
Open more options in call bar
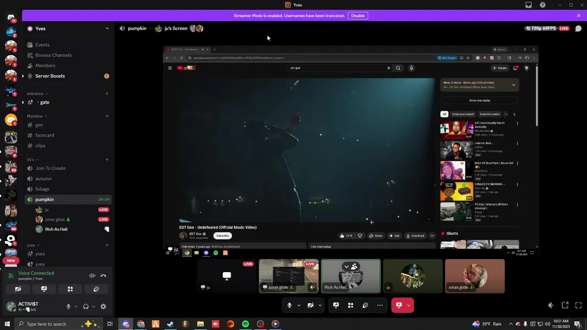380,305
